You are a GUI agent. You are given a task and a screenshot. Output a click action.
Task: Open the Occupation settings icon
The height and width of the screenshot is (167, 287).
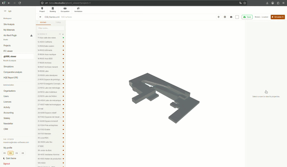click(x=65, y=10)
